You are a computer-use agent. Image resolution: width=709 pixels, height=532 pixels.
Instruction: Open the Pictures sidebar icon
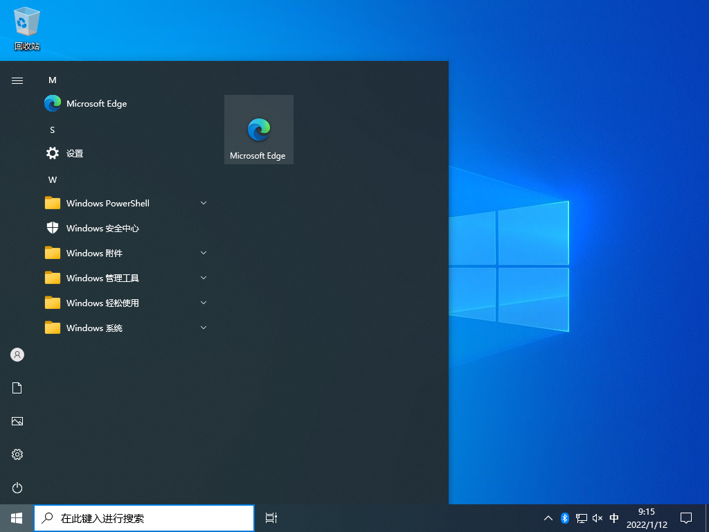17,421
